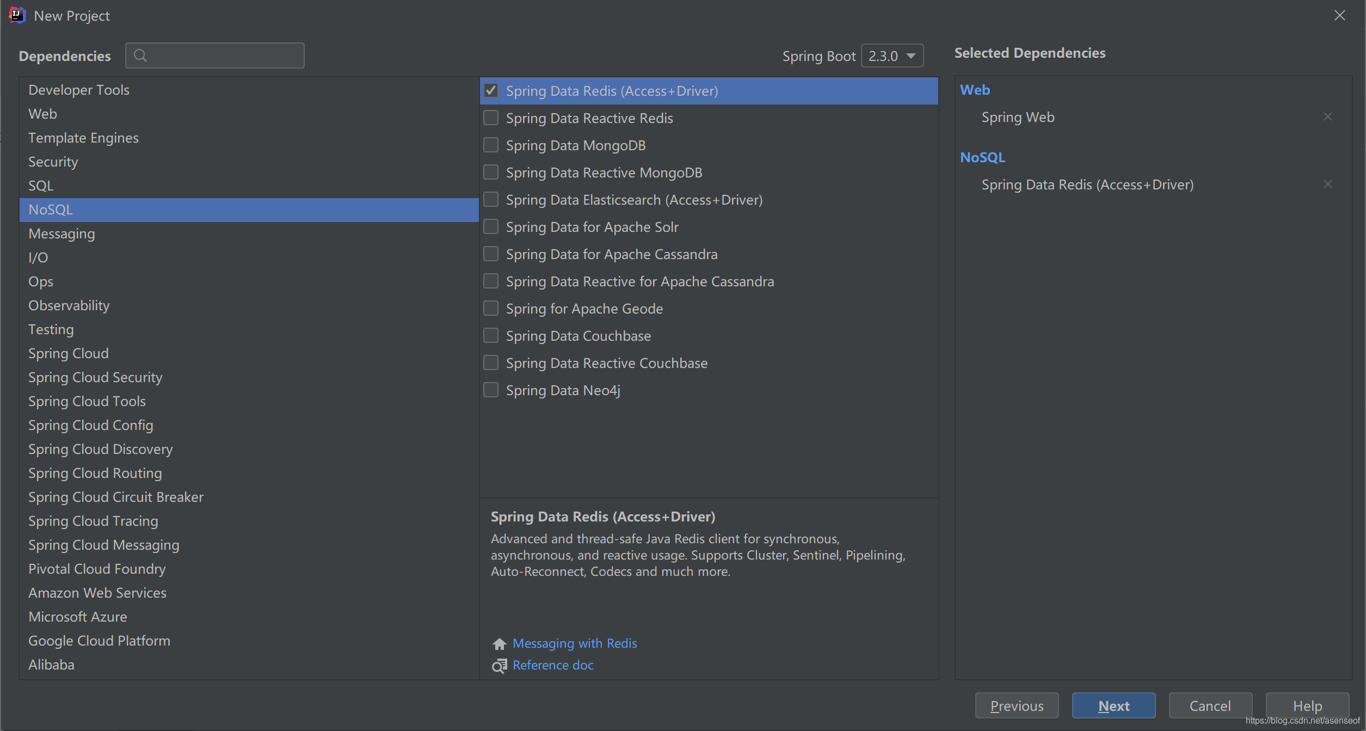Toggle Spring Data Redis (Access+Driver) checkbox
Image resolution: width=1366 pixels, height=731 pixels.
[490, 90]
